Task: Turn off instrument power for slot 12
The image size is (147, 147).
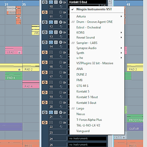Action: click(x=51, y=22)
